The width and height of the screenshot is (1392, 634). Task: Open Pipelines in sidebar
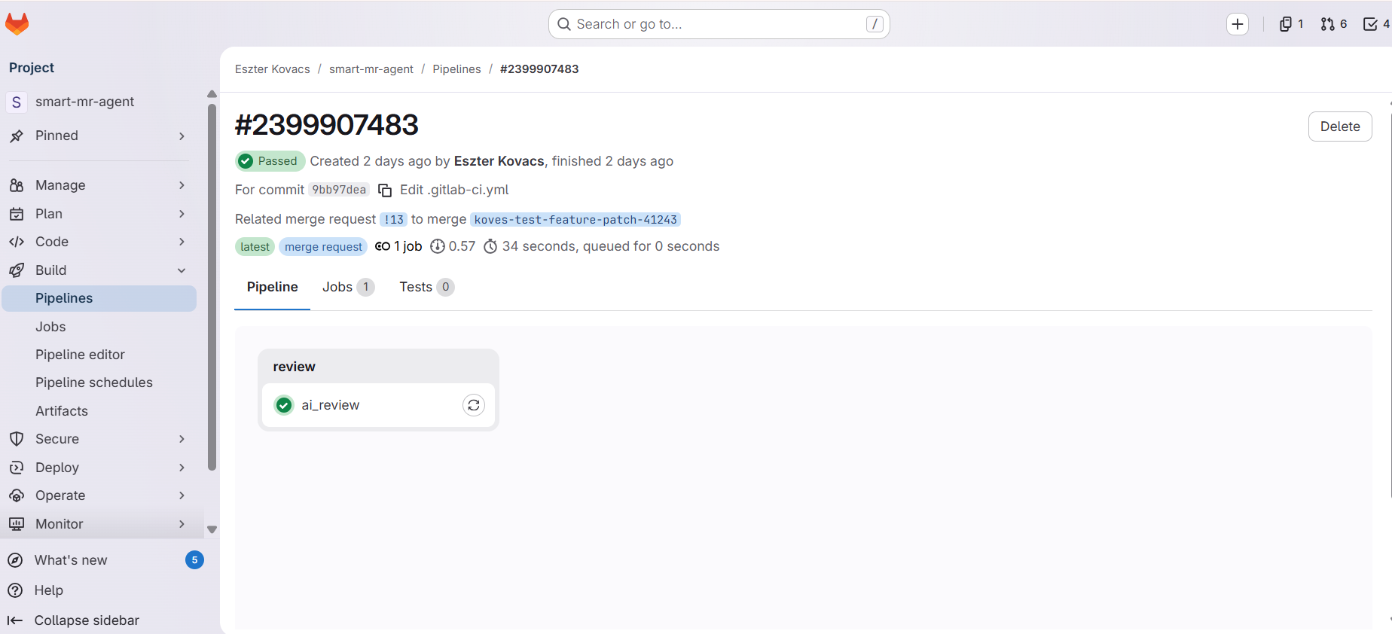99,298
